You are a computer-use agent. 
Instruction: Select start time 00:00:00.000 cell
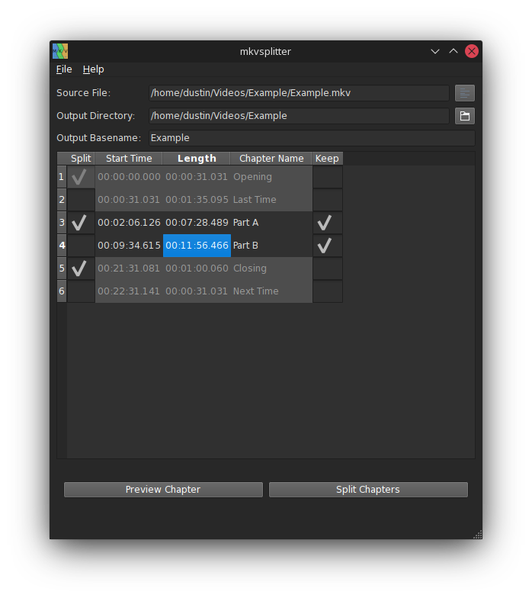tap(129, 177)
